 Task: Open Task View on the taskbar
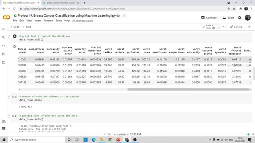click(77, 139)
